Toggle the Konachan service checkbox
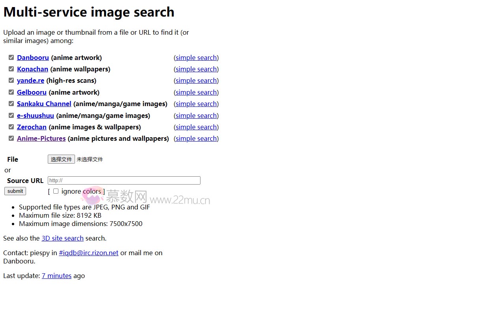This screenshot has width=502, height=323. tap(11, 69)
